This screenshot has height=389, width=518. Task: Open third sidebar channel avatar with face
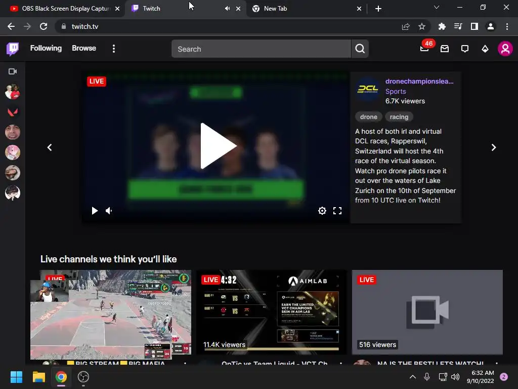(x=13, y=132)
